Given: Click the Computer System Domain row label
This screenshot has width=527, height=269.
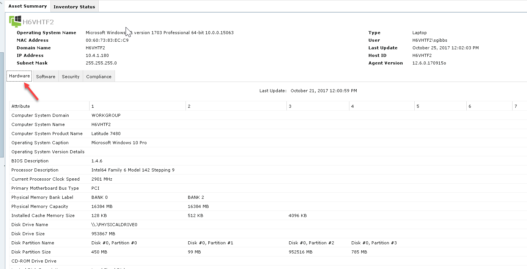Looking at the screenshot, I should [40, 115].
